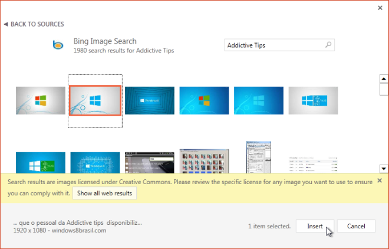Click the 'Bing Image Search' heading
This screenshot has width=389, height=249.
[x=105, y=41]
